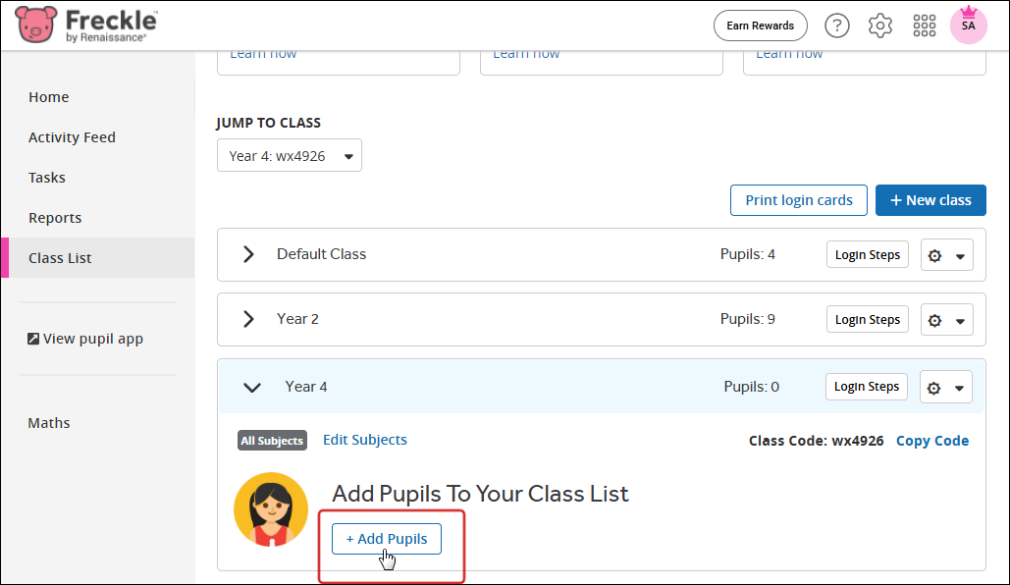Open the Year 2 gear settings menu
The image size is (1010, 585).
pyautogui.click(x=946, y=320)
